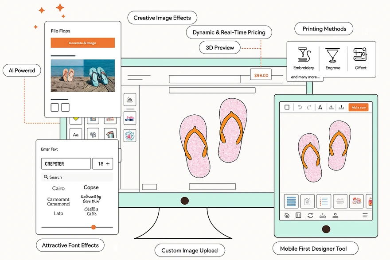Screen dimensions: 390x260
Task: Click the refresh icon below the design panel
Action: [311, 215]
